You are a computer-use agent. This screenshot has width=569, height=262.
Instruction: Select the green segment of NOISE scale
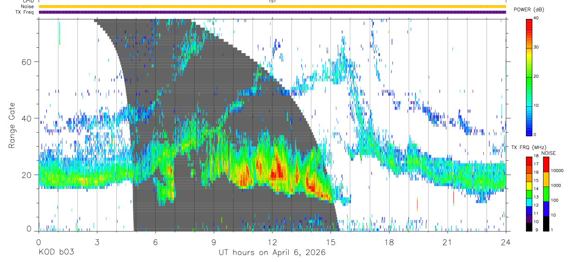pos(546,194)
